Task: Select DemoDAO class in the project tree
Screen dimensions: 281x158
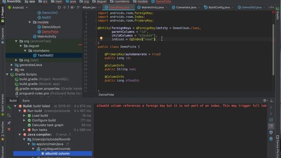Action: [x=50, y=13]
